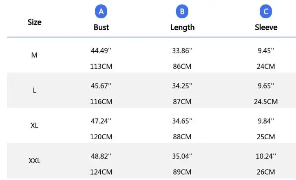
Task: Click the Bust column header
Action: 101,27
